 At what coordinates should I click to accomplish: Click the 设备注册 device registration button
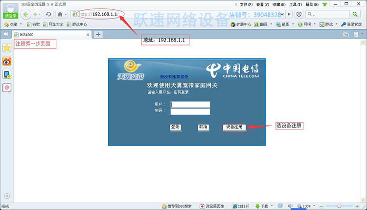point(234,127)
